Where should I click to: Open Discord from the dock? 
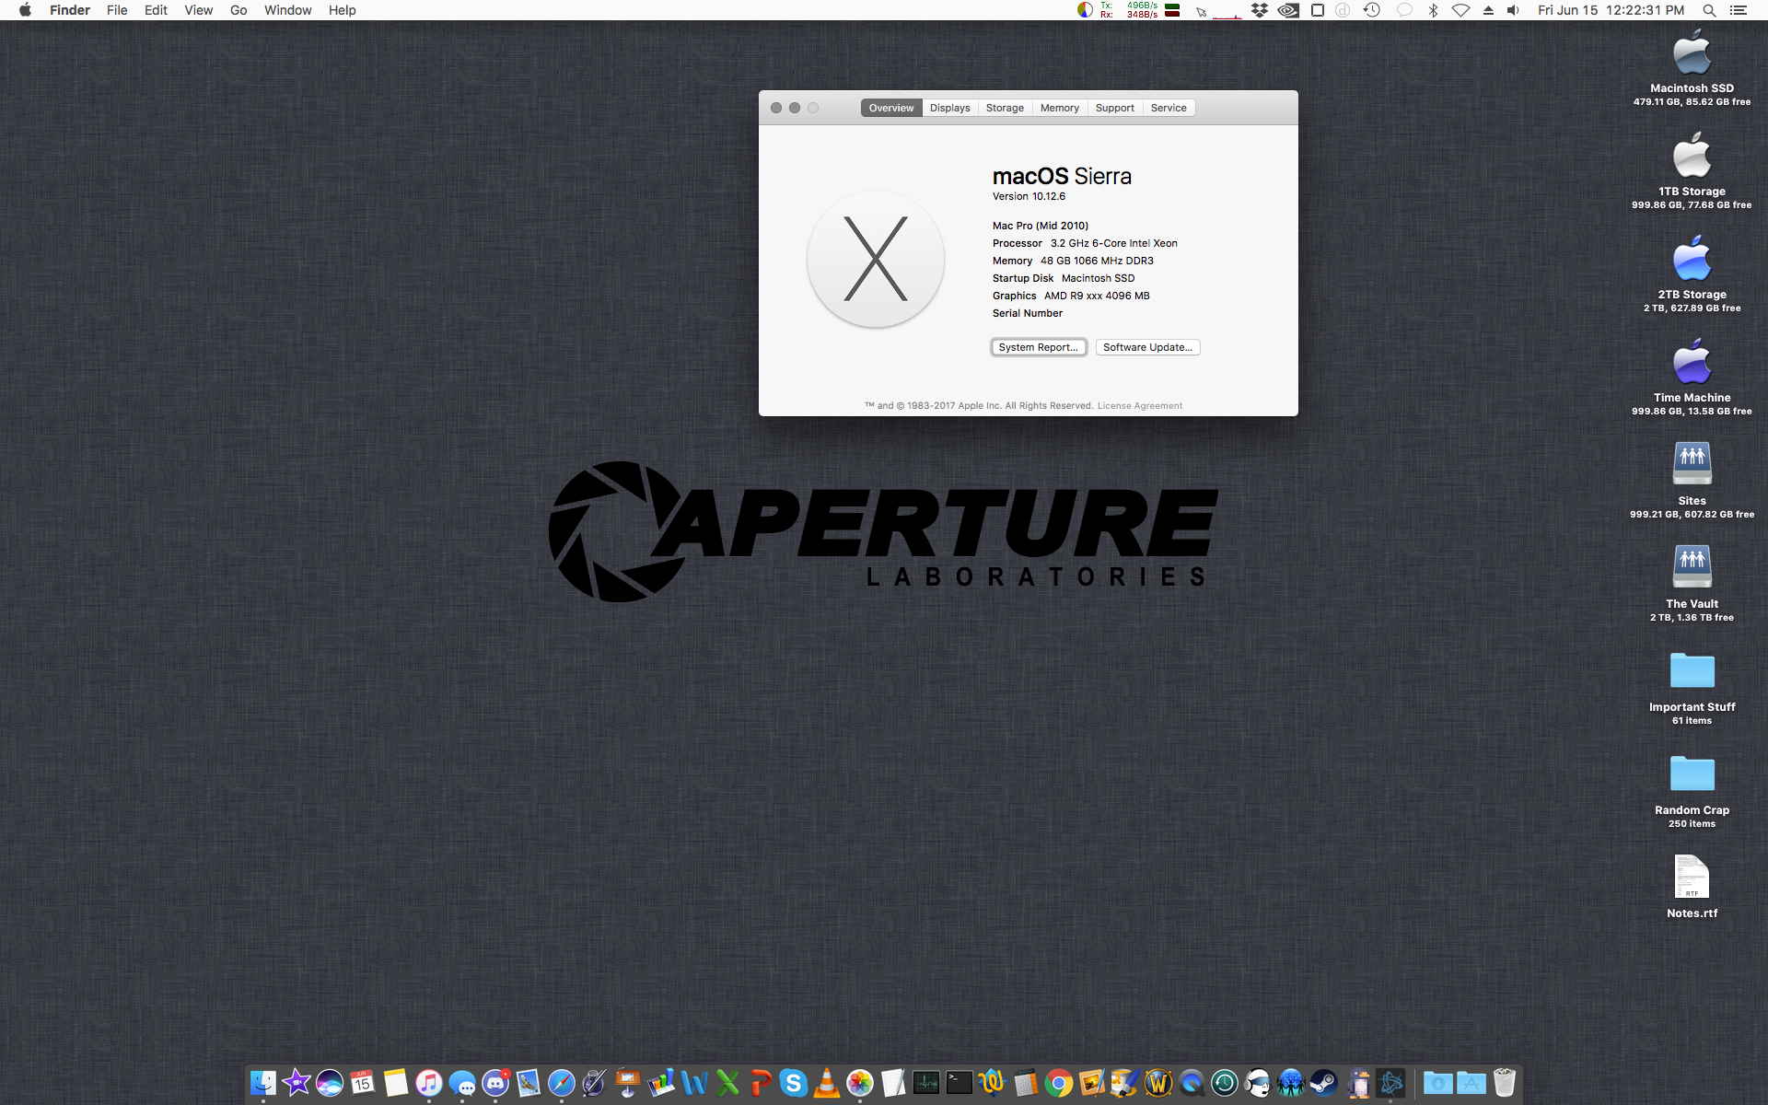tap(495, 1084)
